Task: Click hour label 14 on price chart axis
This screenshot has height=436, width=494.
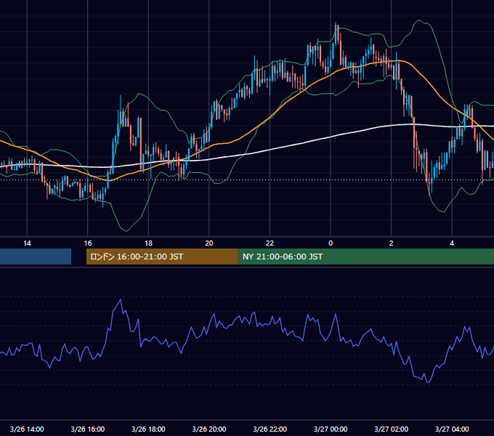Action: coord(27,243)
